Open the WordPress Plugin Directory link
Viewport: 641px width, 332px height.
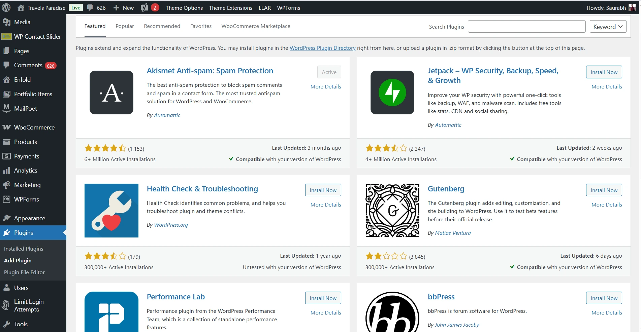coord(322,48)
